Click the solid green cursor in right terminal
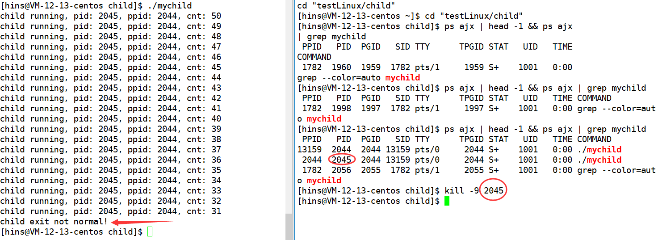 click(447, 201)
